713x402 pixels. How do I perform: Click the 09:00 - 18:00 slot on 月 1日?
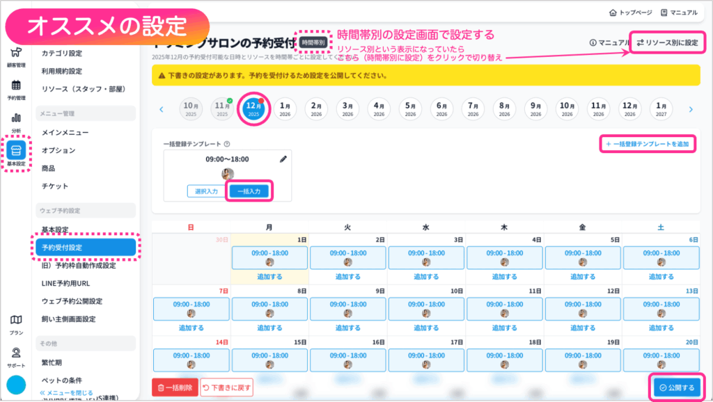pyautogui.click(x=269, y=253)
